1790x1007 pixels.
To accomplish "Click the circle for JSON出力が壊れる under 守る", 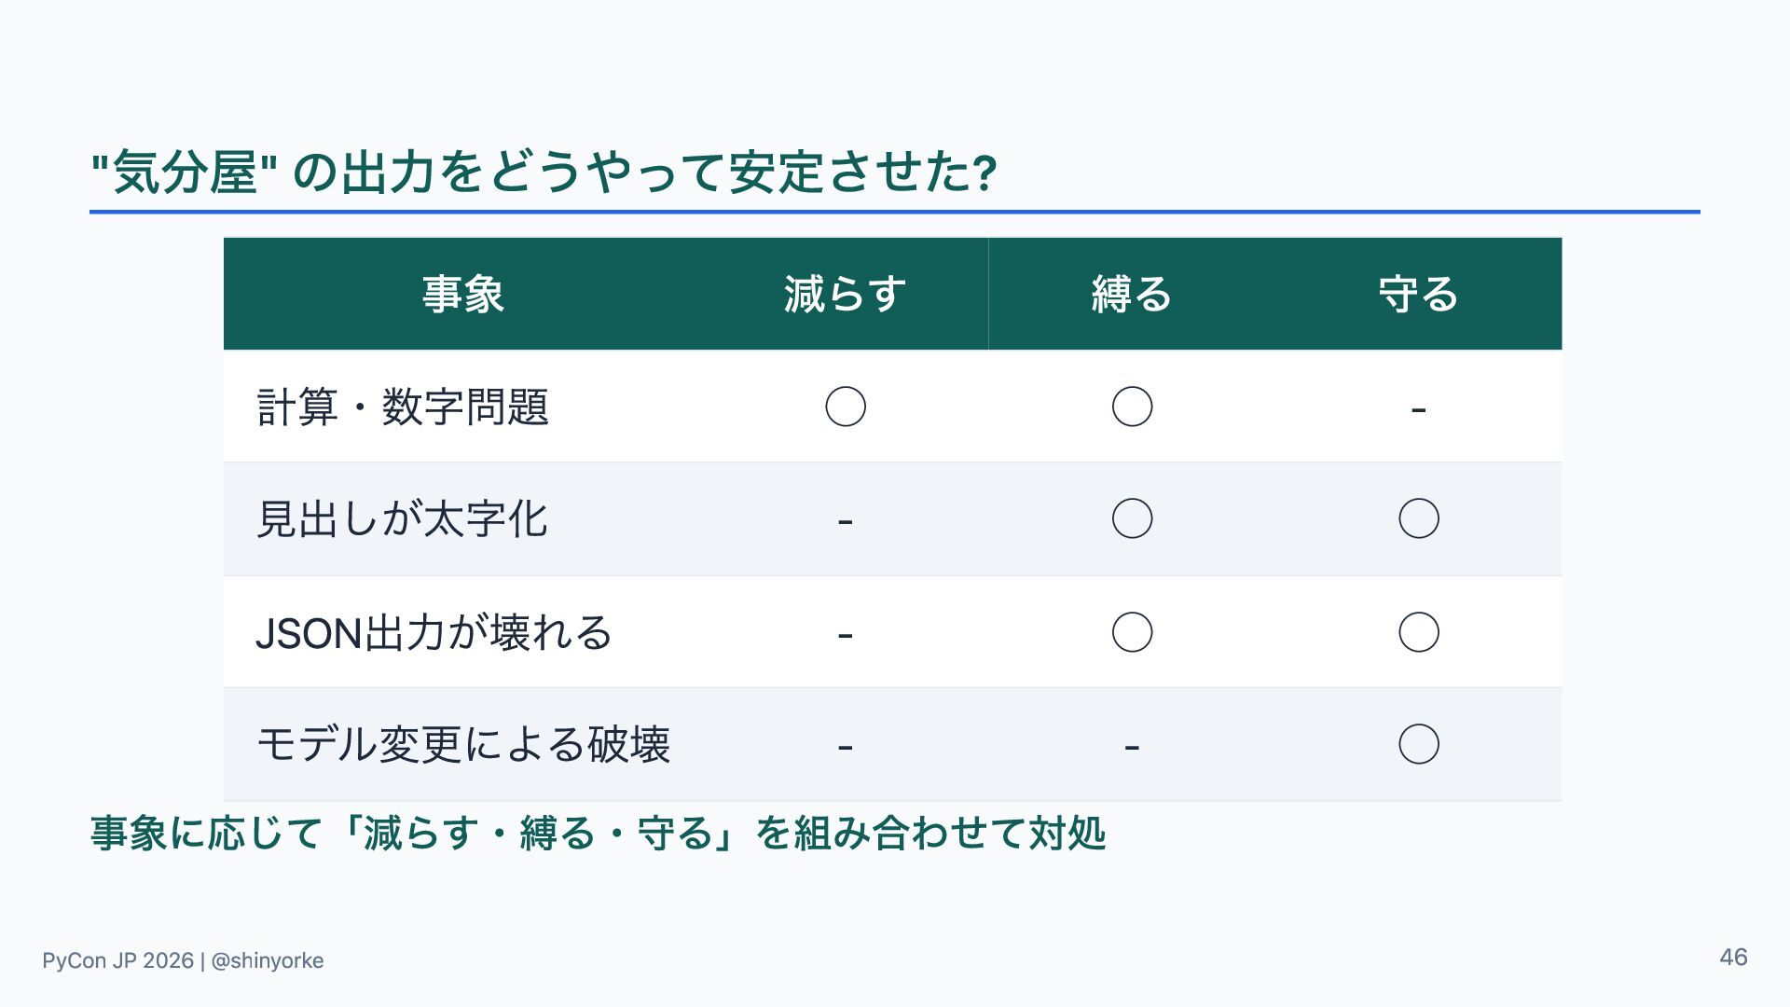I will click(1419, 632).
